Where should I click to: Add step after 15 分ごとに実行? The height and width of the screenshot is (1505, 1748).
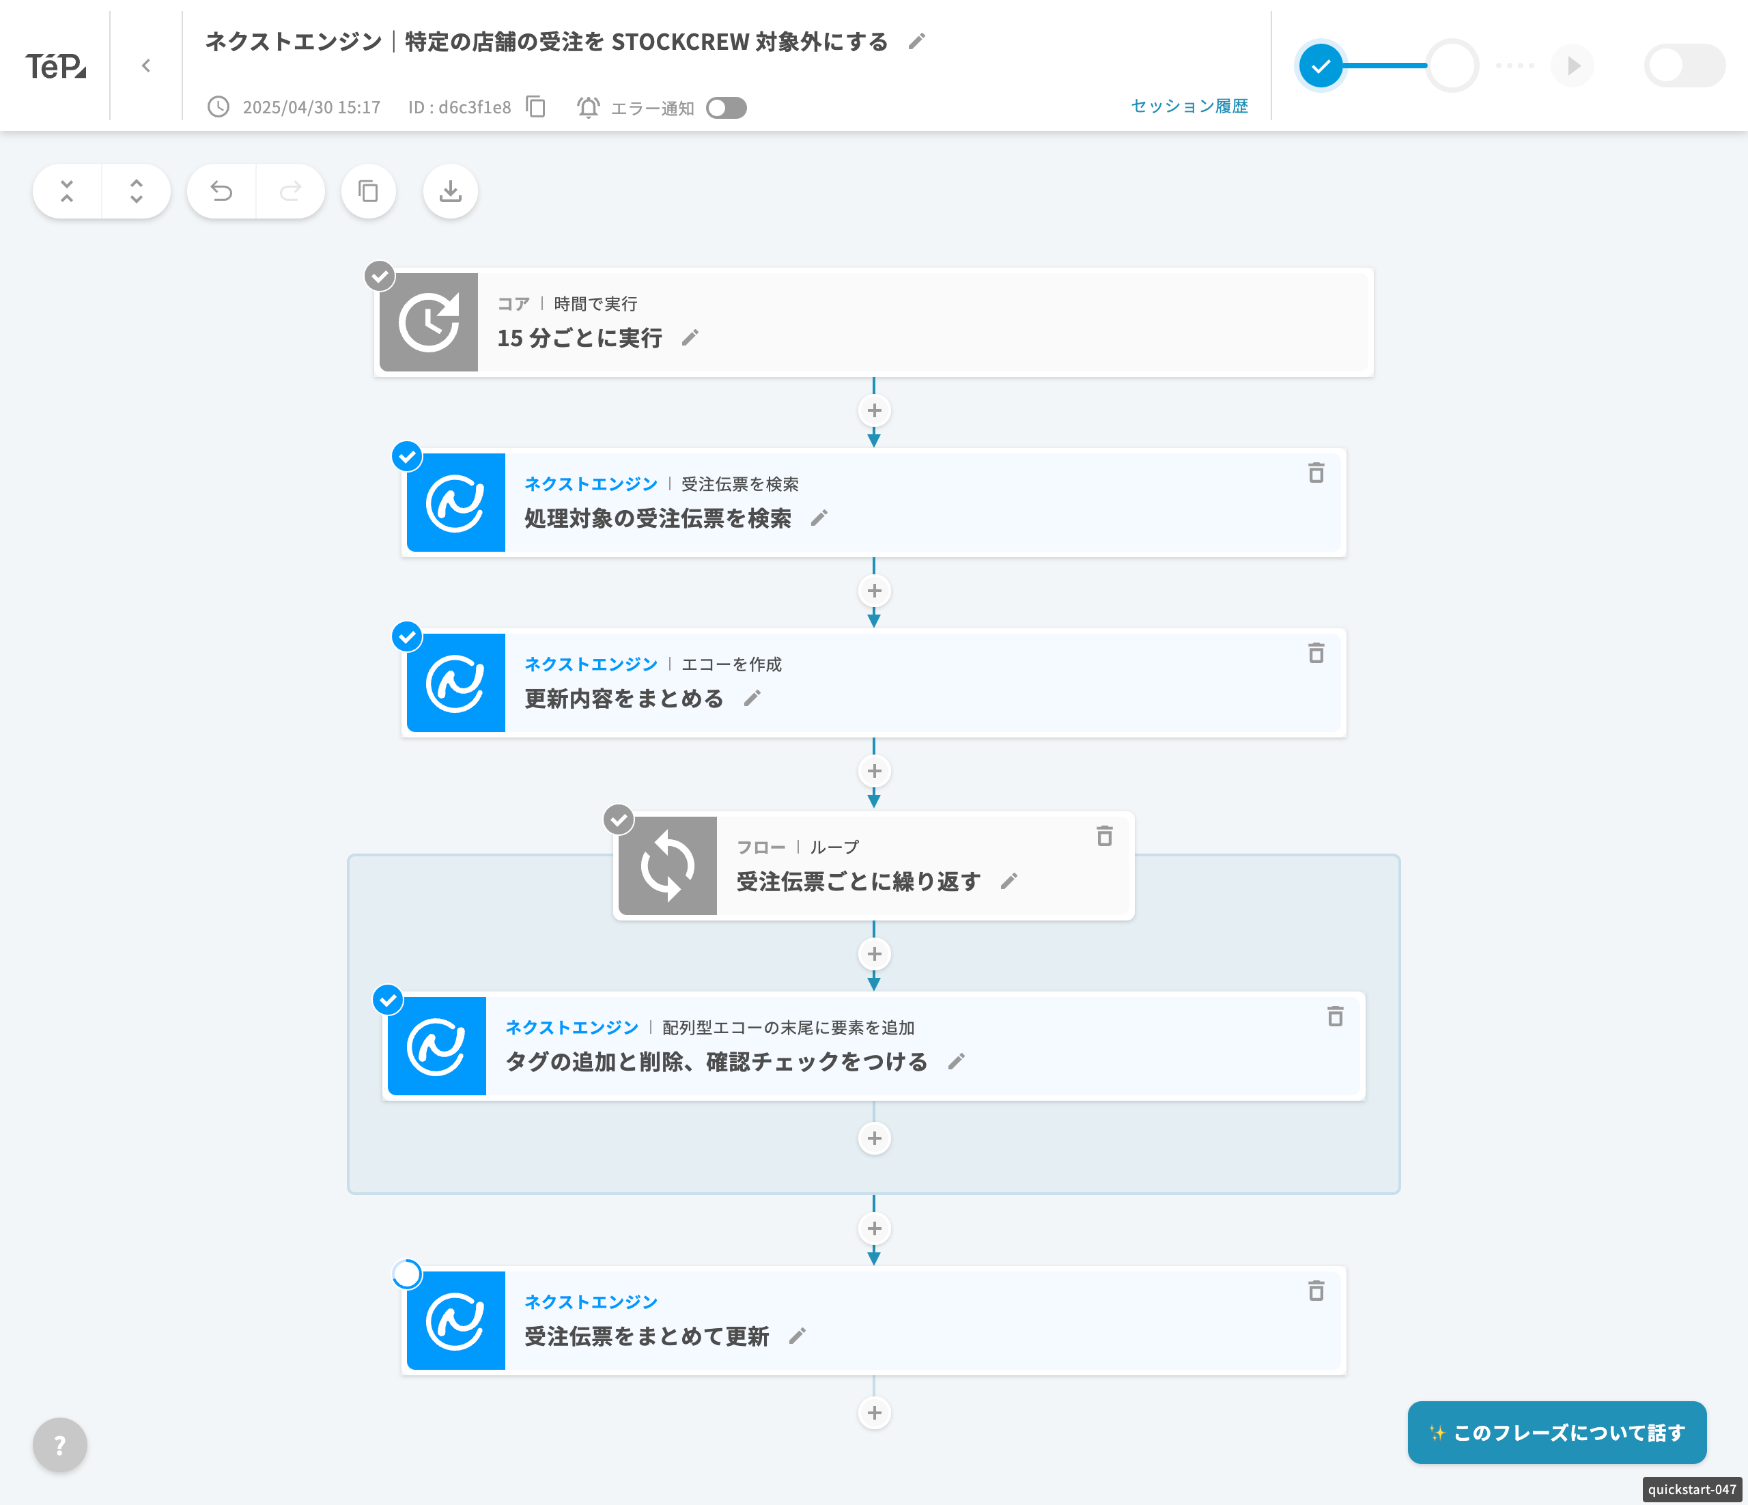(874, 411)
